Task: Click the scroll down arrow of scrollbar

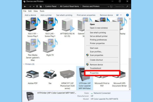Action: [130, 89]
